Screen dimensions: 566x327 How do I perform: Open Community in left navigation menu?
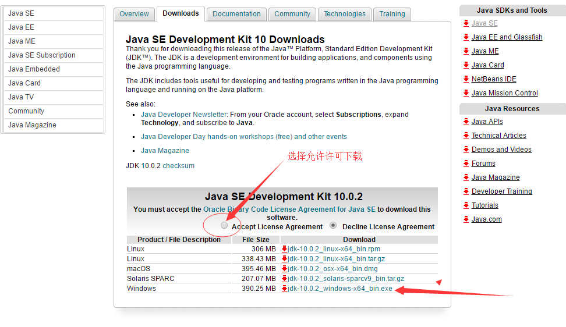[x=53, y=111]
